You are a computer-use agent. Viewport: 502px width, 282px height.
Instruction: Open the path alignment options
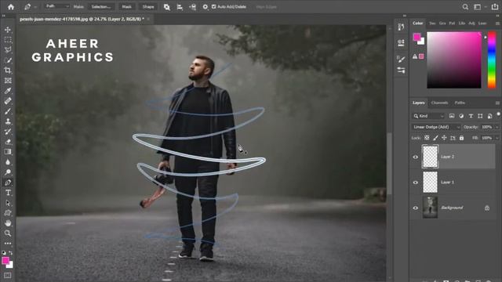pos(180,7)
